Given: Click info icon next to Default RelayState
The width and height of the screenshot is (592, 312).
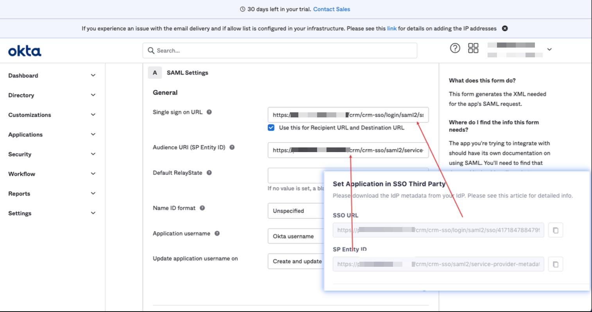Looking at the screenshot, I should click(209, 173).
